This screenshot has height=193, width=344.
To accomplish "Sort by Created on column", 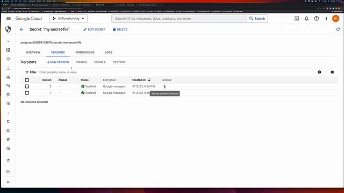I will coord(141,80).
